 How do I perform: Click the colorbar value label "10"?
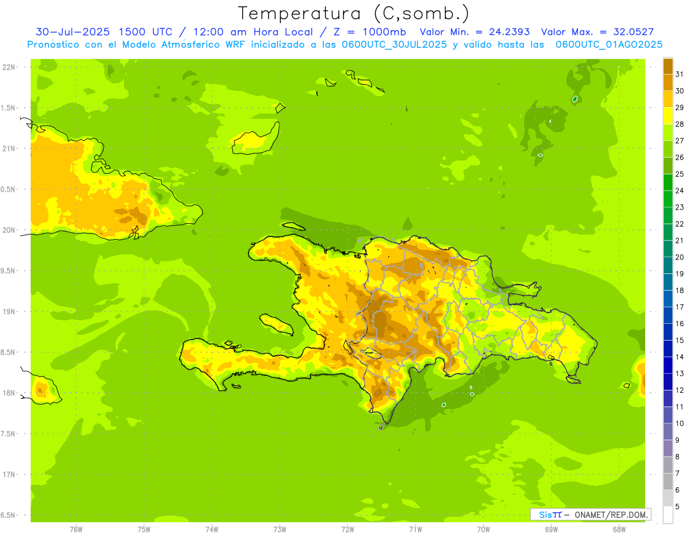tap(679, 423)
